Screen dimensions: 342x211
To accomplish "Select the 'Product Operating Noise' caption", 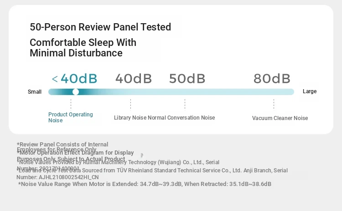I will (x=70, y=117).
